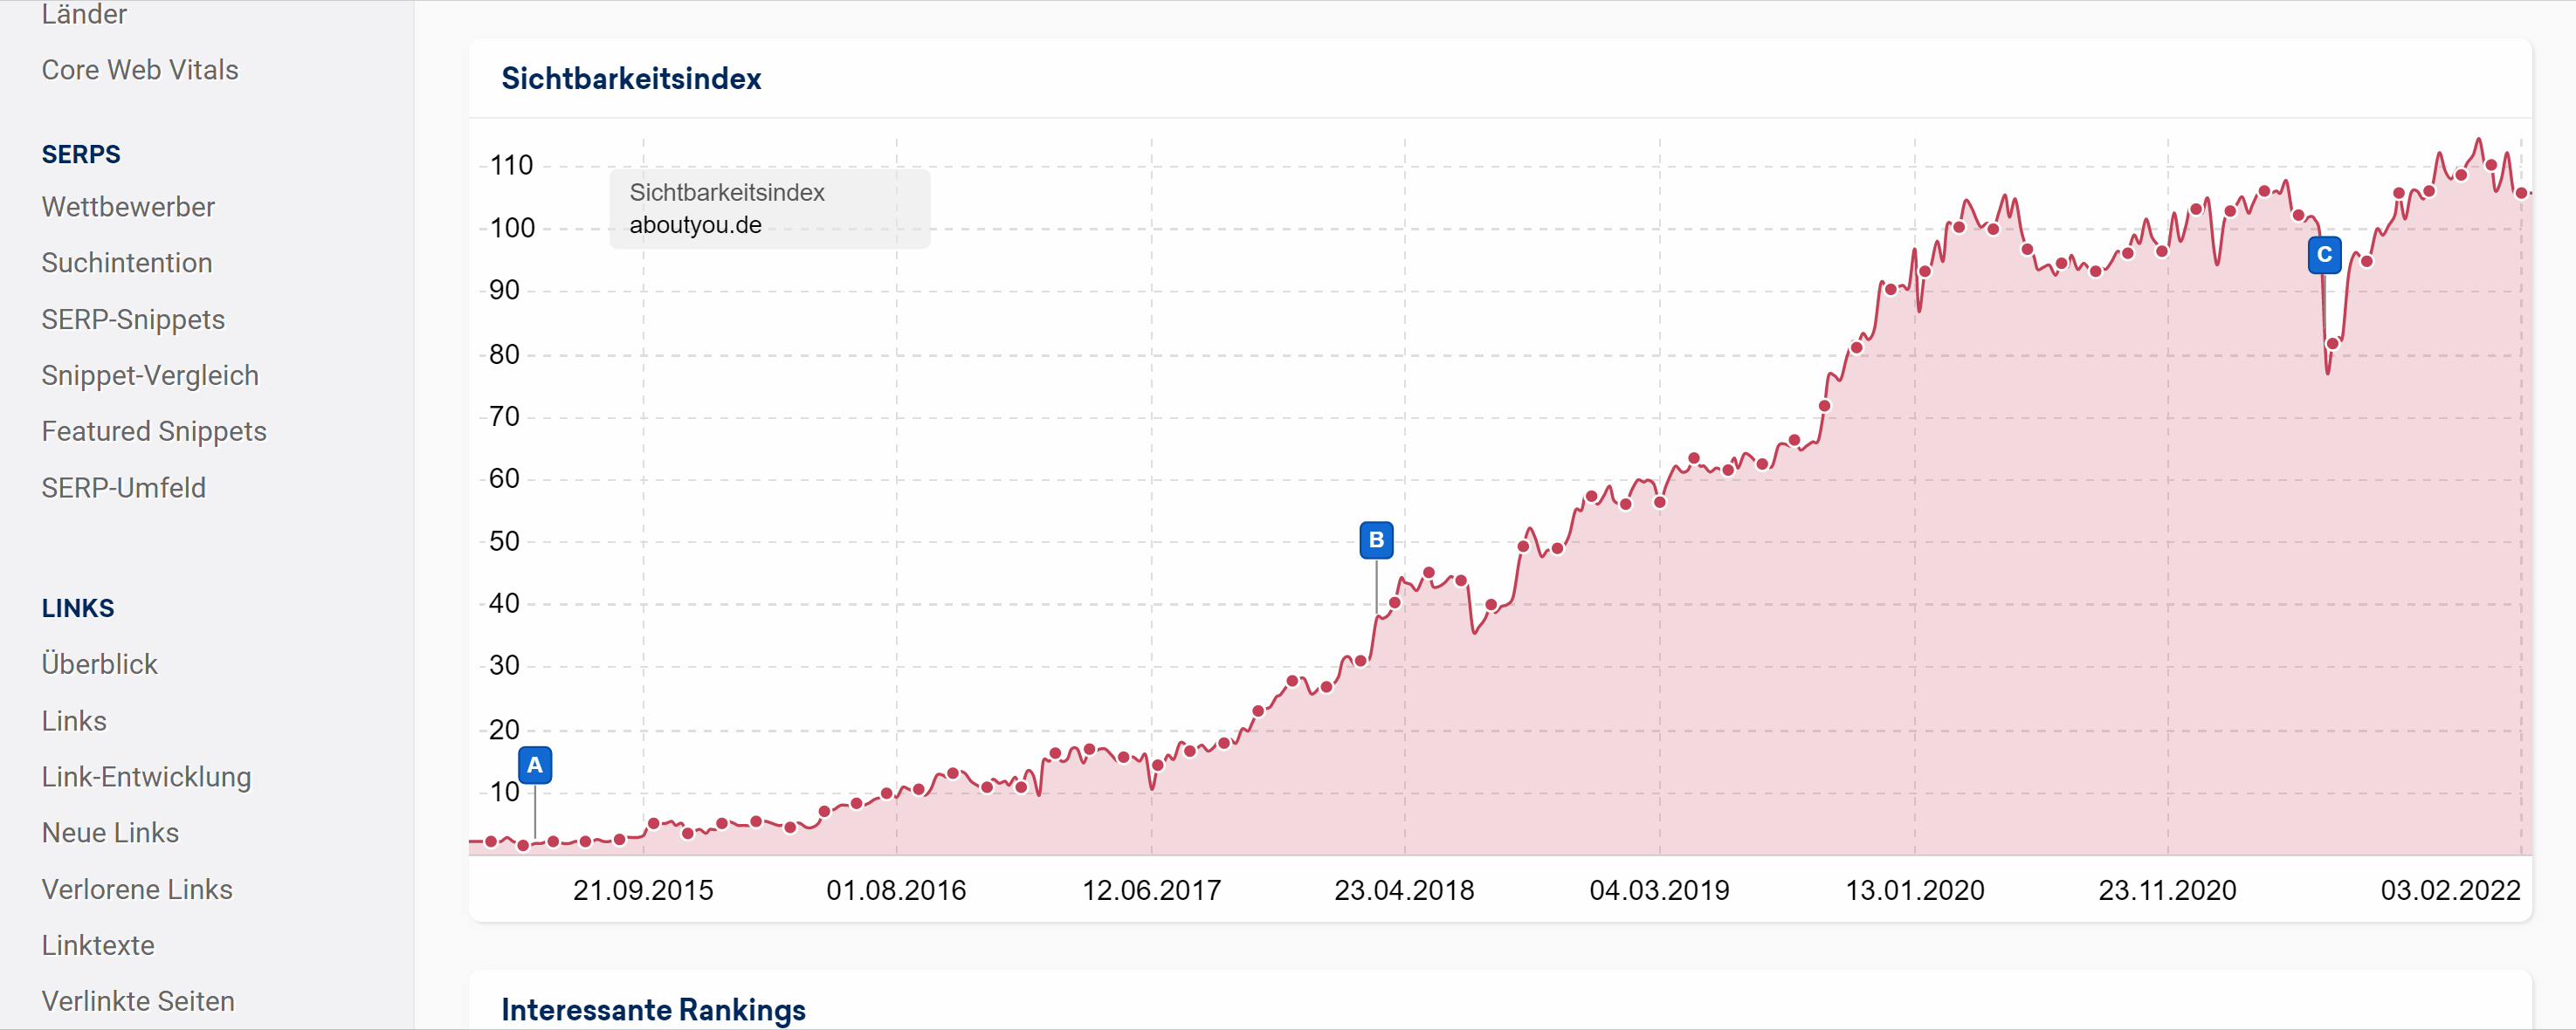Click aboutyou.de legend box

pyautogui.click(x=769, y=209)
